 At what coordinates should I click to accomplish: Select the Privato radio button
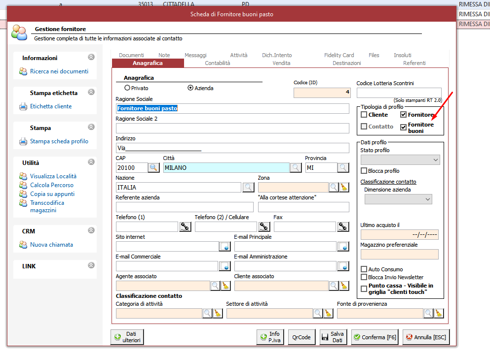pyautogui.click(x=127, y=88)
